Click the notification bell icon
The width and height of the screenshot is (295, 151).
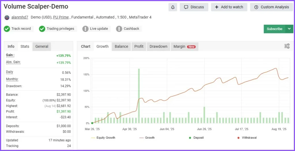pyautogui.click(x=173, y=7)
